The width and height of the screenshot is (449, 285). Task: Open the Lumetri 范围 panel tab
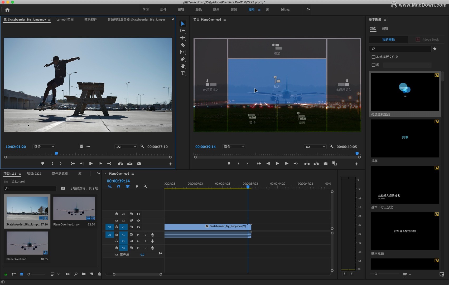tap(65, 19)
